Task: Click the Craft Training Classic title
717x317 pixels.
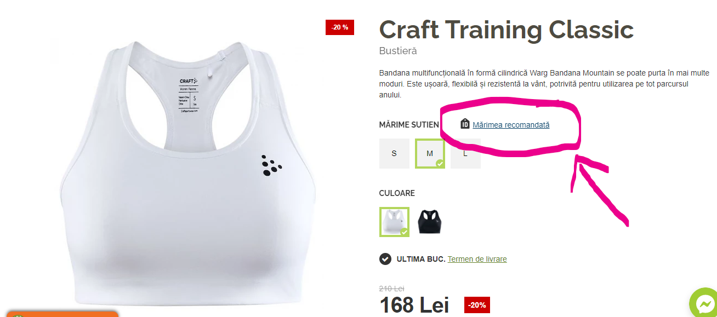Action: coord(507,30)
